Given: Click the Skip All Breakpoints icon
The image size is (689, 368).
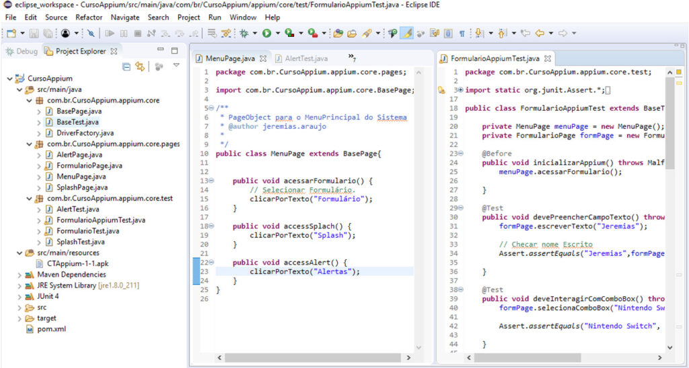Looking at the screenshot, I should (91, 34).
